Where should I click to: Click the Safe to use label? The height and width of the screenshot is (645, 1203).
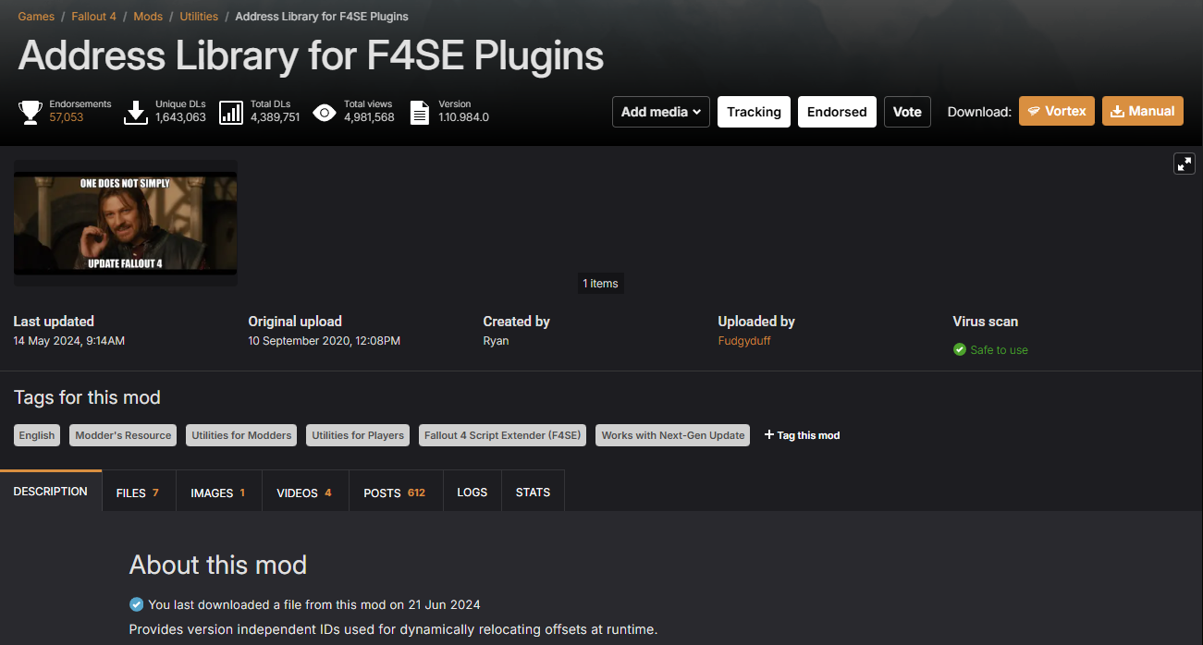point(999,350)
